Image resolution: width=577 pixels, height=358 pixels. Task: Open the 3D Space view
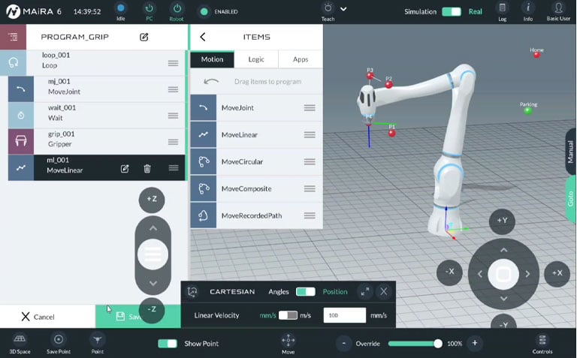tap(20, 343)
